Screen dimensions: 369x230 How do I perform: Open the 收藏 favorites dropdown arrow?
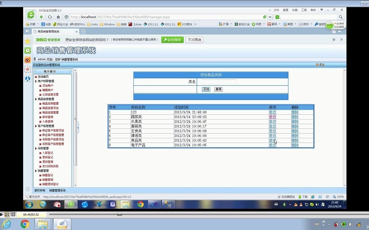[x=38, y=24]
